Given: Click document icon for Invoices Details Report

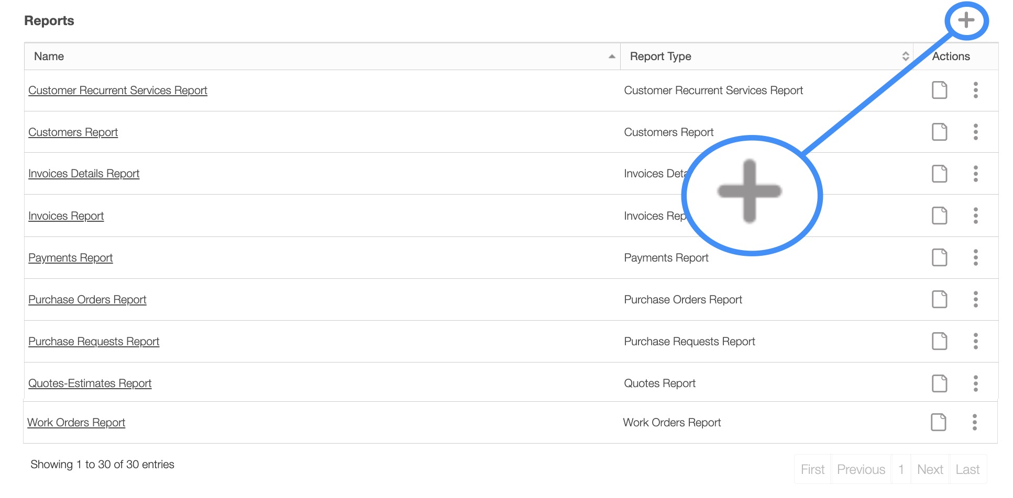Looking at the screenshot, I should tap(939, 174).
